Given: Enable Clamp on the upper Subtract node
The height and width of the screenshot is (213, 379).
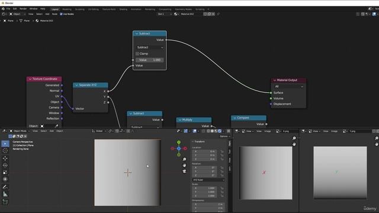Looking at the screenshot, I should pyautogui.click(x=137, y=54).
